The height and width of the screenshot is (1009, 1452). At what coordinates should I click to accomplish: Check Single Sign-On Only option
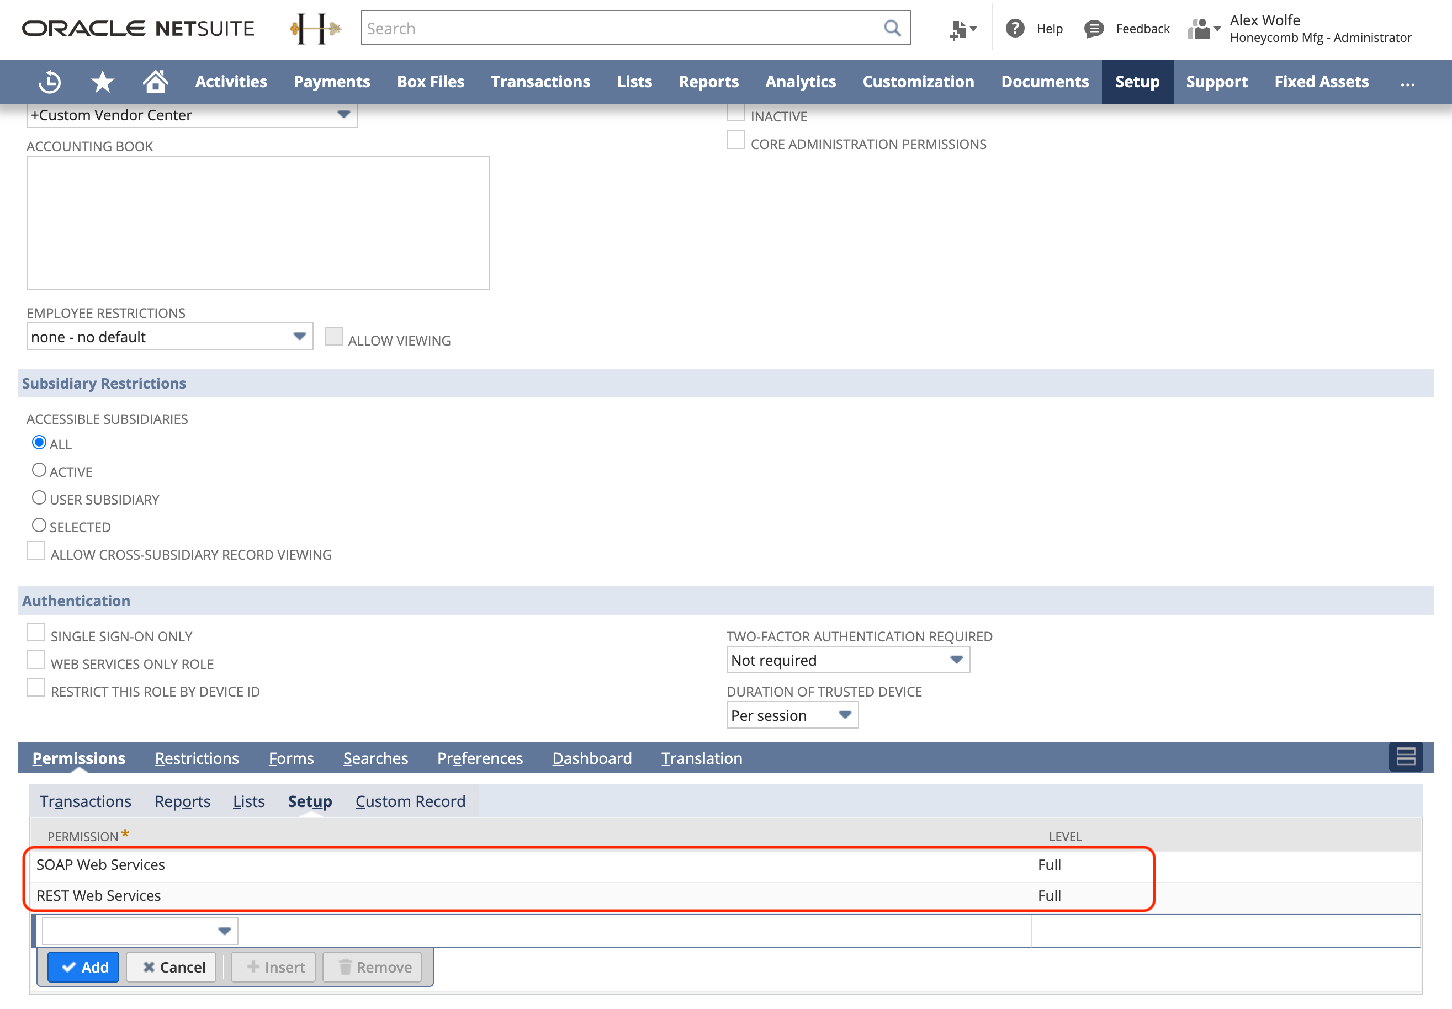[36, 633]
